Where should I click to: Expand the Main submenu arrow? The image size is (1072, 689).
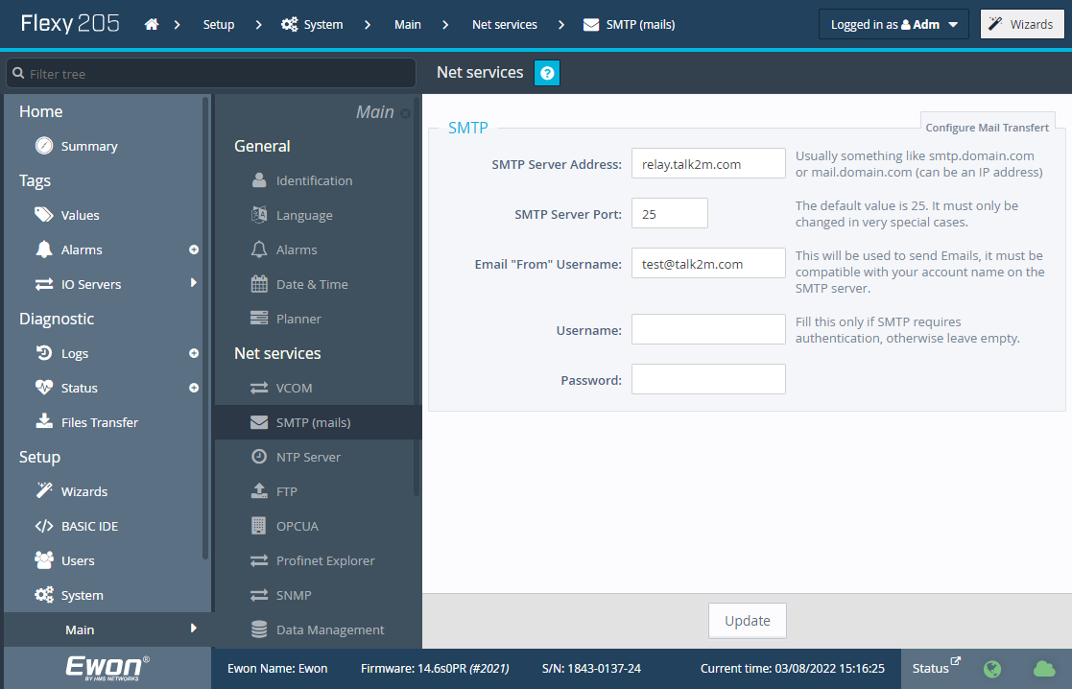click(194, 629)
